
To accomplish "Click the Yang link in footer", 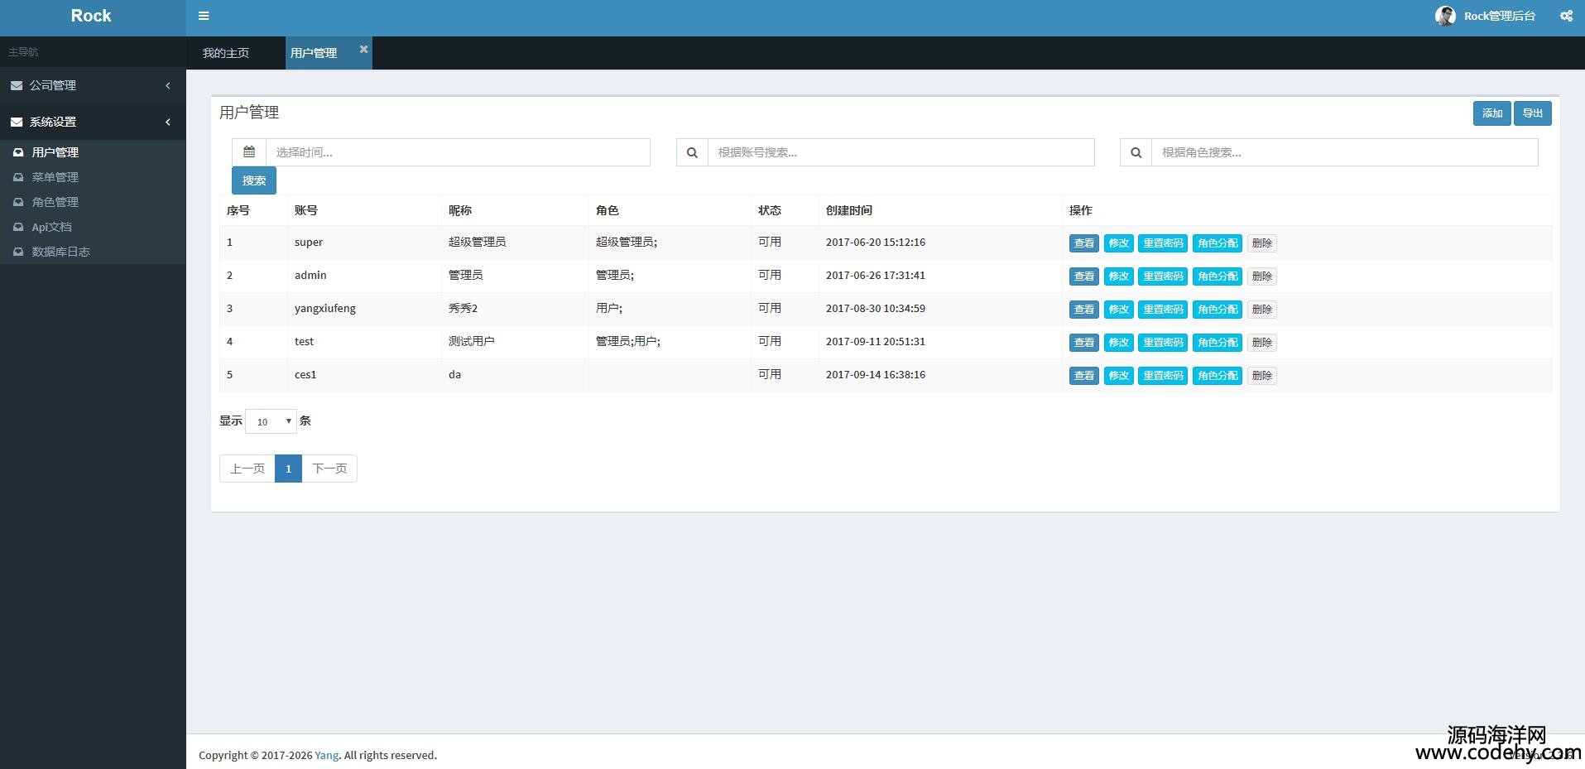I will click(x=326, y=755).
